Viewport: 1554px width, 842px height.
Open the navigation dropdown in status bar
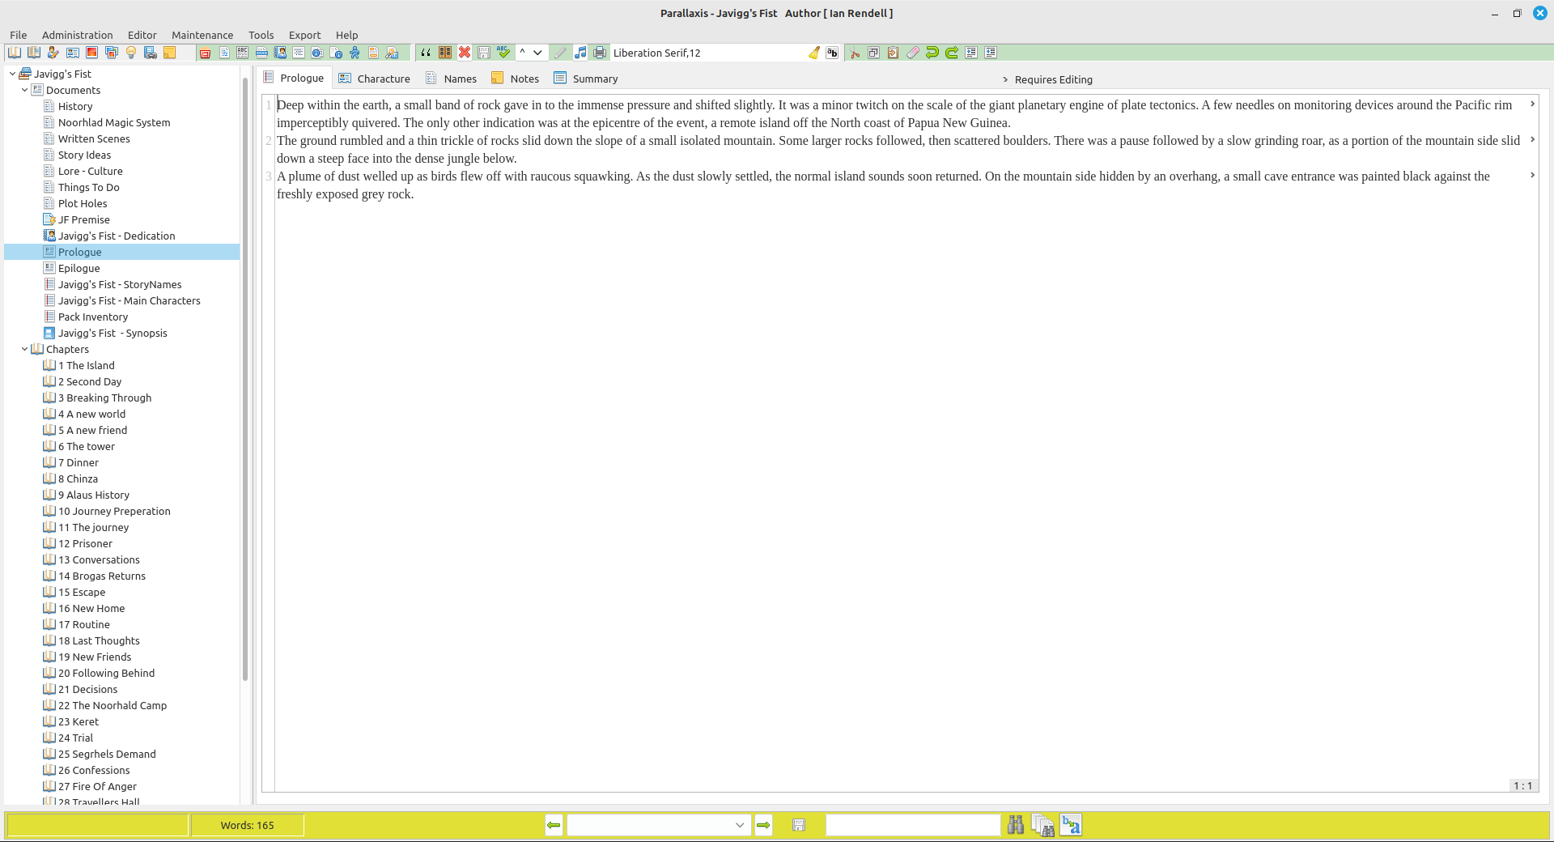(739, 825)
